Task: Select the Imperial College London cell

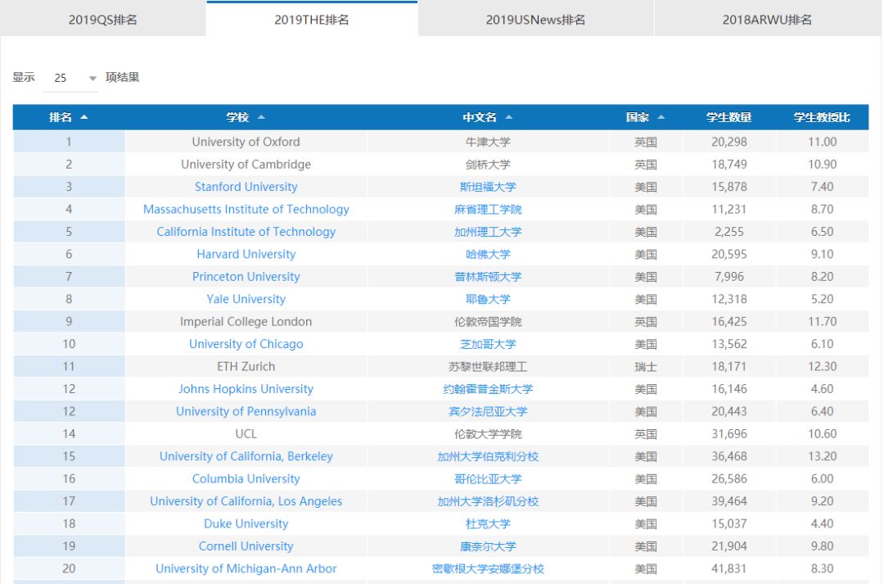Action: point(246,322)
